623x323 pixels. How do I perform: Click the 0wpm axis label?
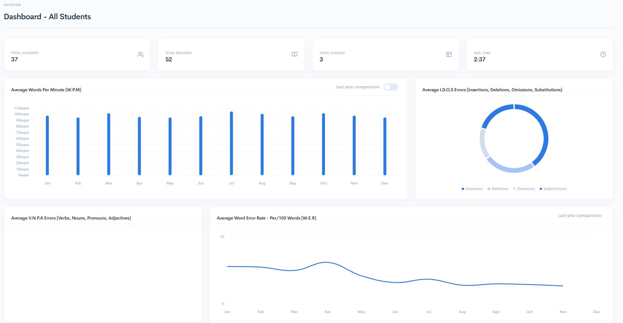[x=24, y=175]
